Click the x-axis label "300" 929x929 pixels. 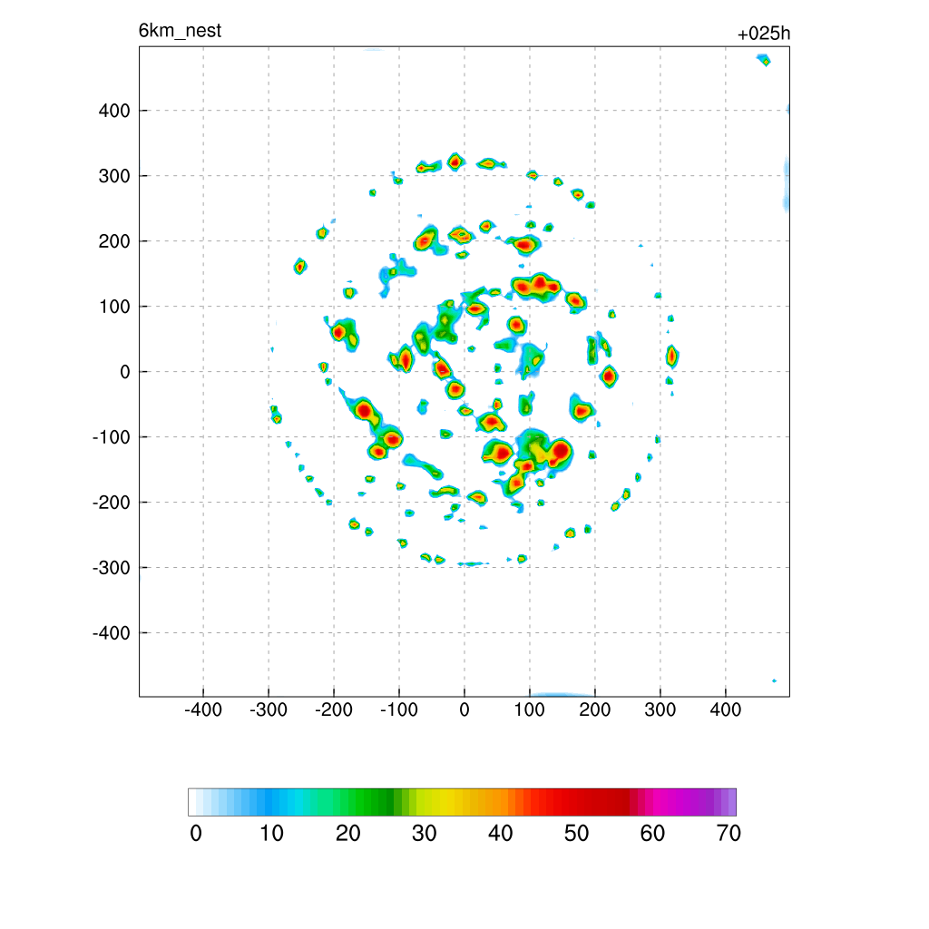660,709
